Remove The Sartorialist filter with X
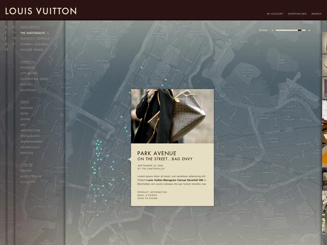Image resolution: width=327 pixels, height=245 pixels. 48,33
